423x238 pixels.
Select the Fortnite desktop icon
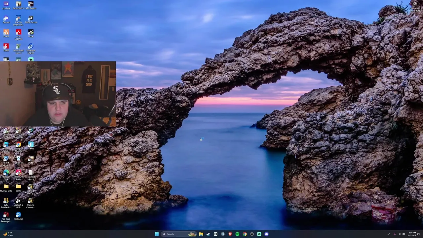tap(31, 146)
